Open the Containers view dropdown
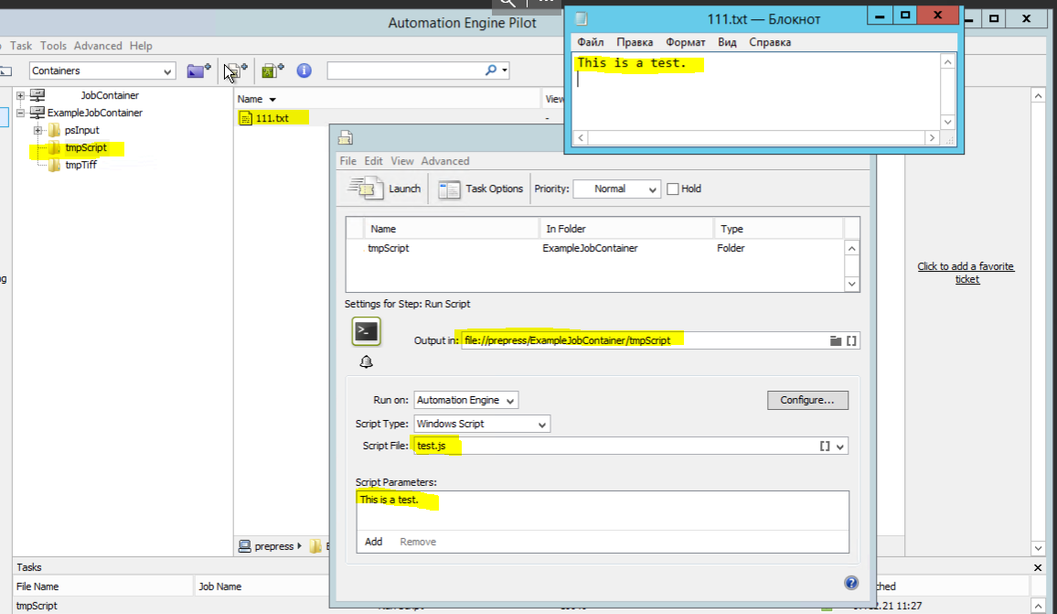 [x=101, y=70]
